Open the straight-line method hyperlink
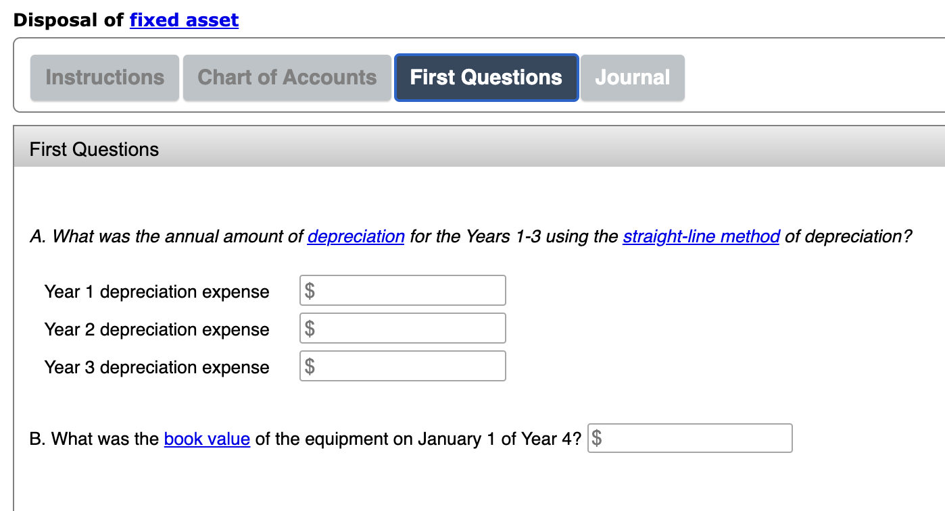 pos(701,236)
